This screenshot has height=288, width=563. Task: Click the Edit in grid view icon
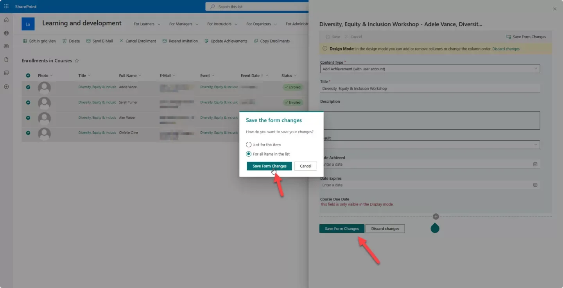(25, 41)
